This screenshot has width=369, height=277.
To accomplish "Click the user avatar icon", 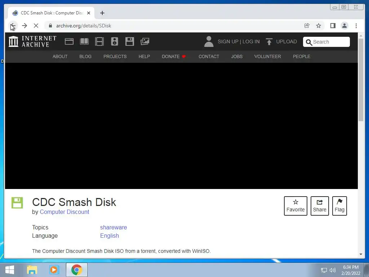I will (209, 41).
